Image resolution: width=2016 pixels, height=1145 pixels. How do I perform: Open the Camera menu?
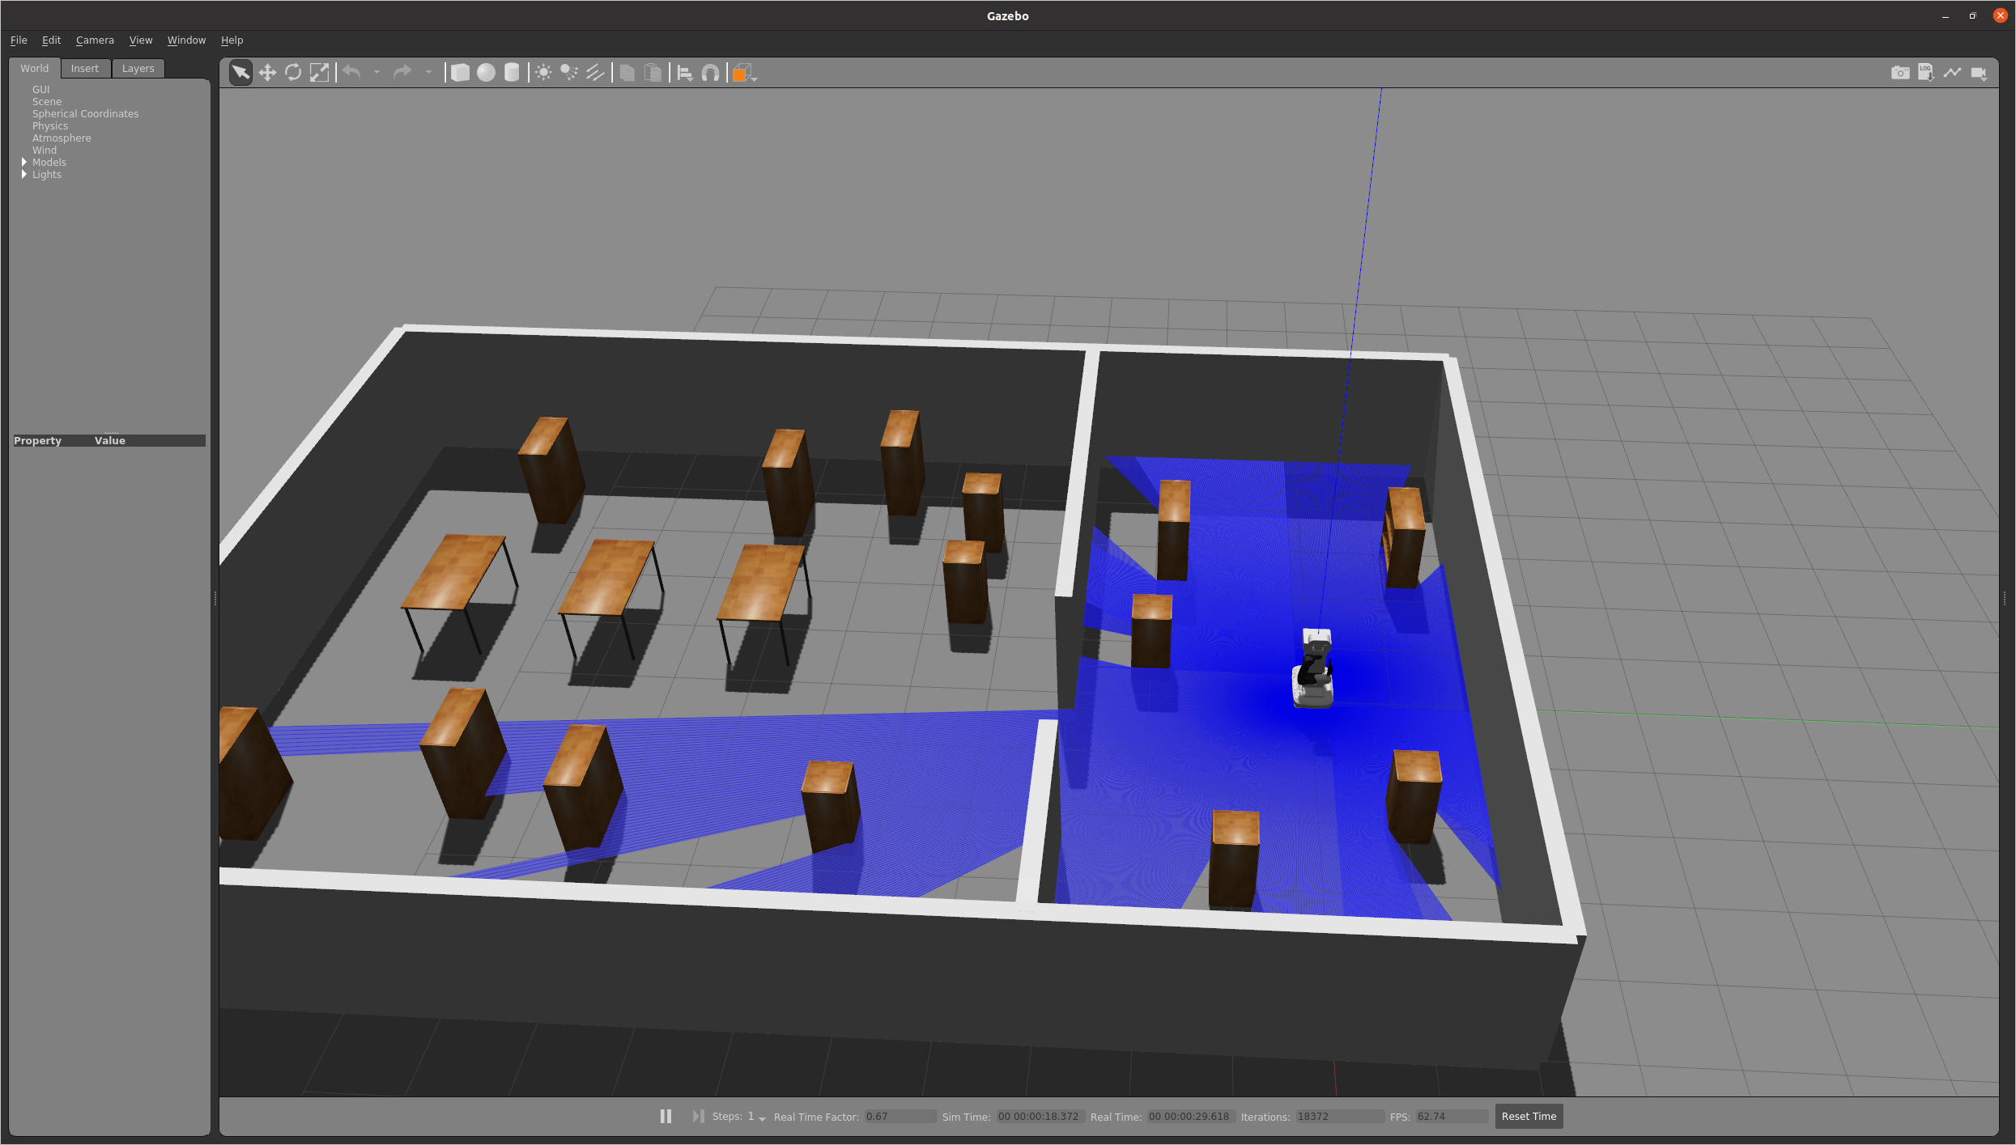(95, 40)
